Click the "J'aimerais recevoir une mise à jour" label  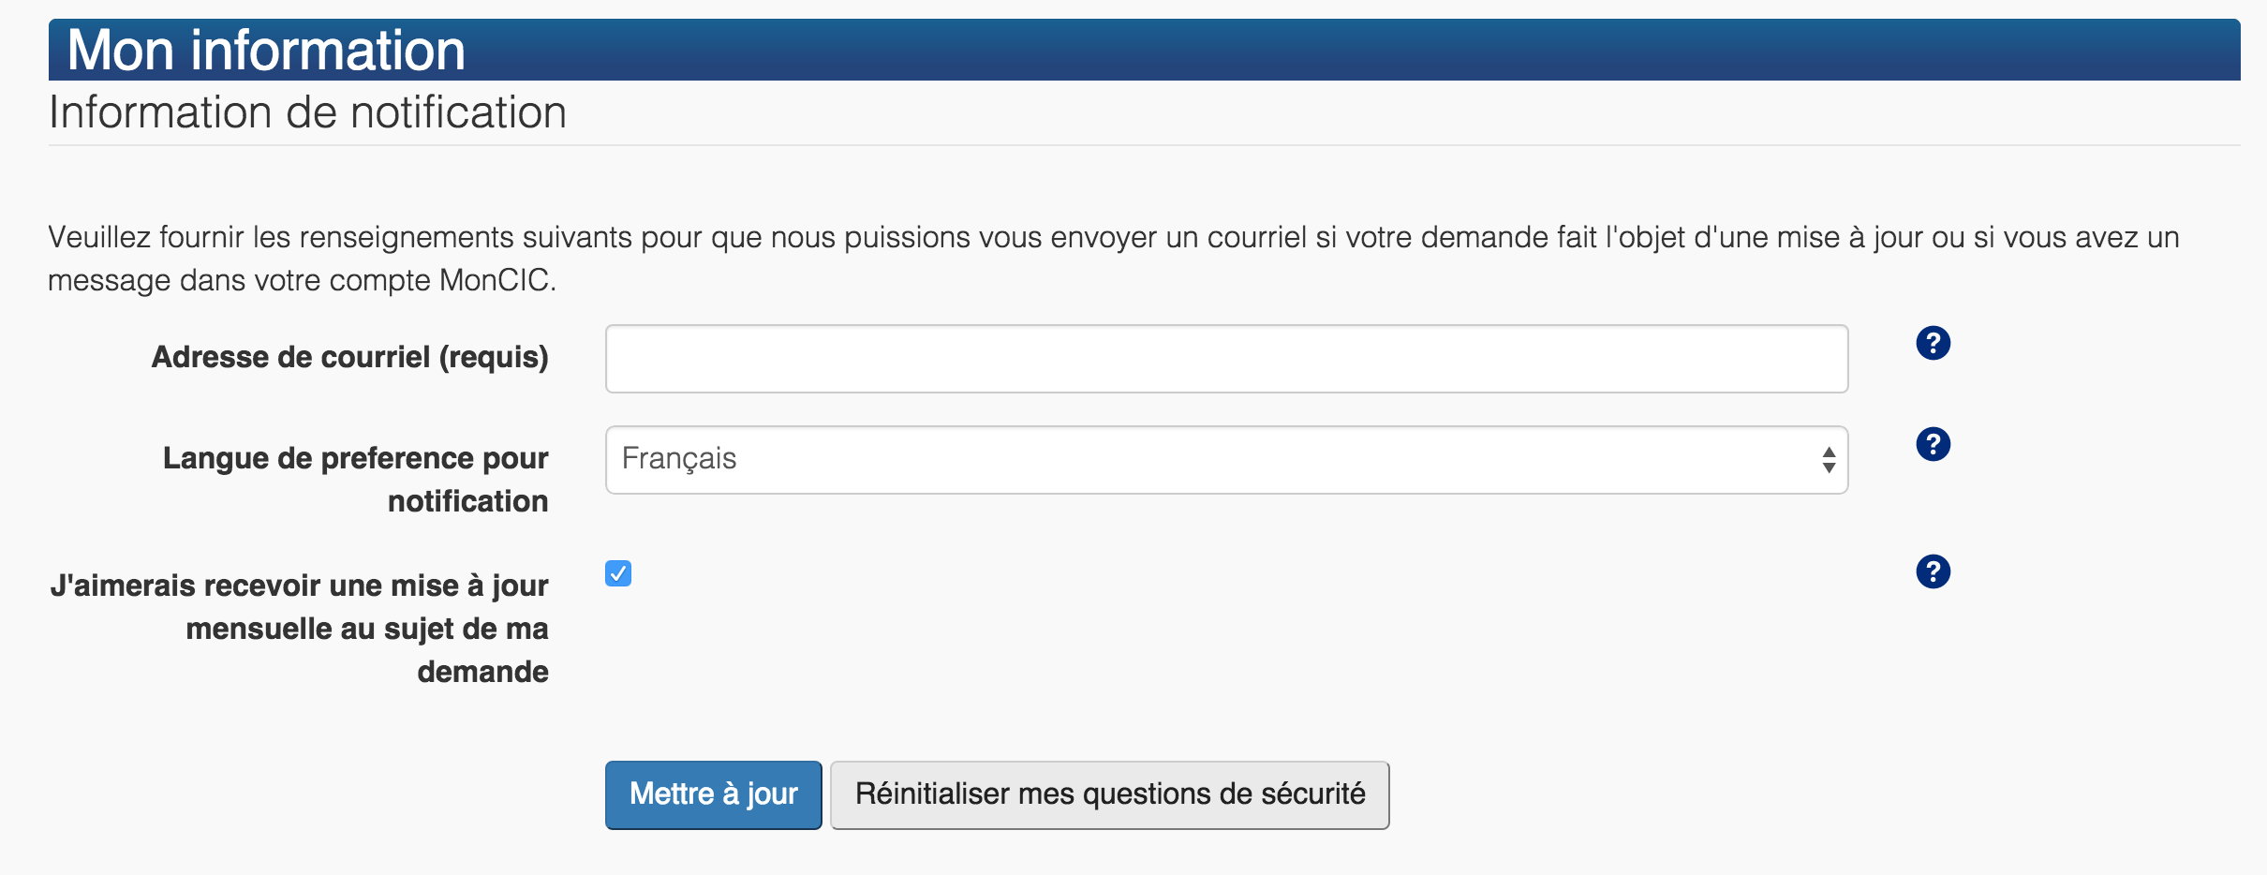pos(300,586)
